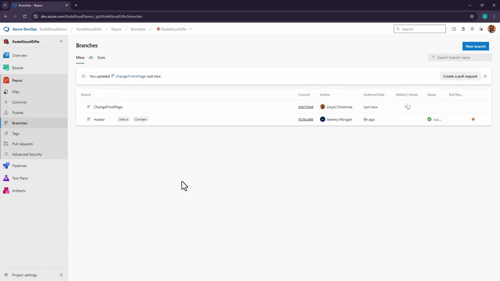Open Tags under Repos
The image size is (500, 281).
pyautogui.click(x=16, y=133)
